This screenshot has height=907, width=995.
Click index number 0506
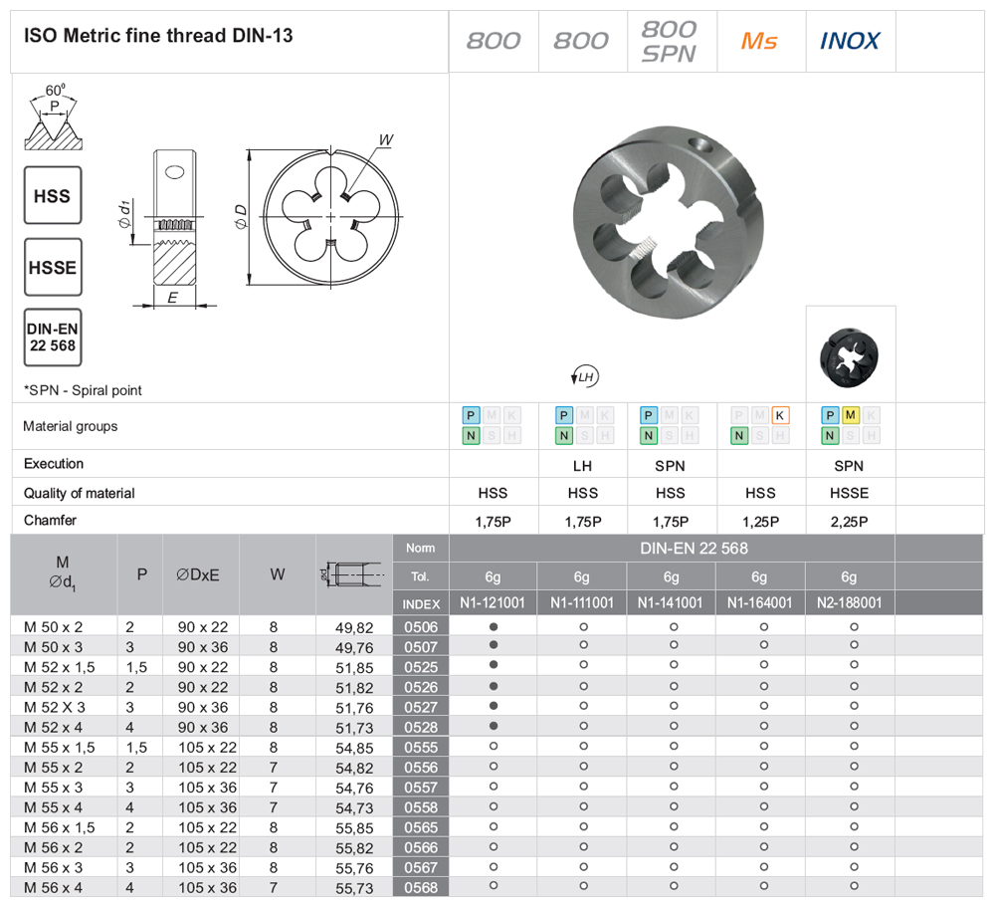pos(421,627)
